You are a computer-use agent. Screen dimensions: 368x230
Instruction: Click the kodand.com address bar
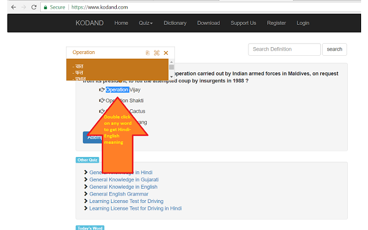tap(201, 7)
